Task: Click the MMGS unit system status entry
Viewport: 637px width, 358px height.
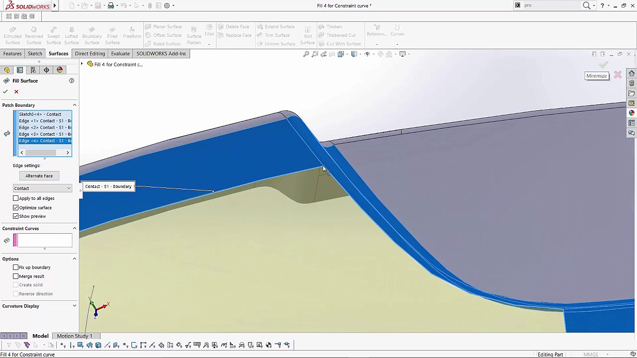Action: click(591, 355)
